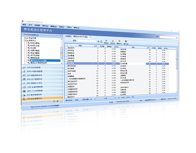Open the APS module in the sidebar
This screenshot has height=153, width=196.
pos(42,75)
